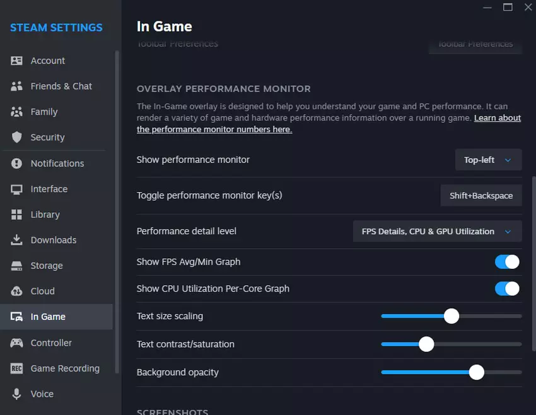The width and height of the screenshot is (536, 415).
Task: Open Friends & Chat via its icon
Action: click(18, 86)
